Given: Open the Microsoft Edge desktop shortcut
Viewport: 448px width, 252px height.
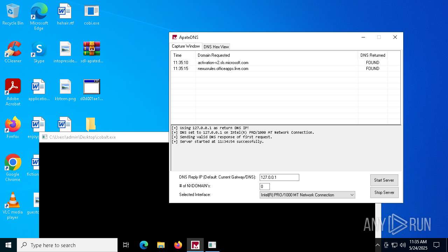Looking at the screenshot, I should pos(39,17).
